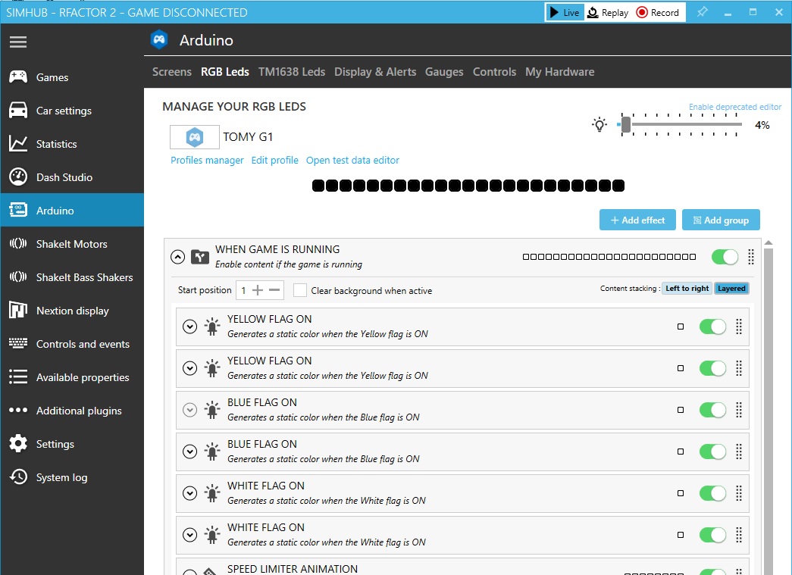Click the System log history icon
Screen dimensions: 792x575
click(x=18, y=477)
